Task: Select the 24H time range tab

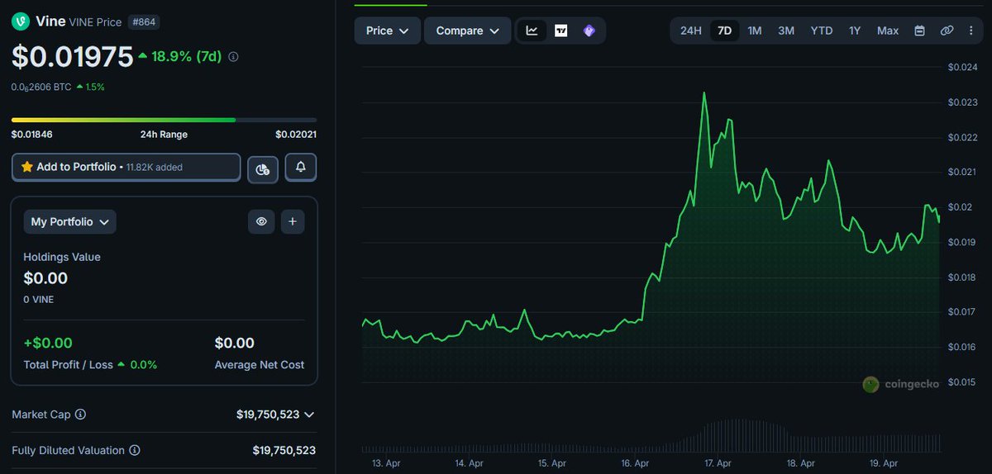Action: [690, 31]
